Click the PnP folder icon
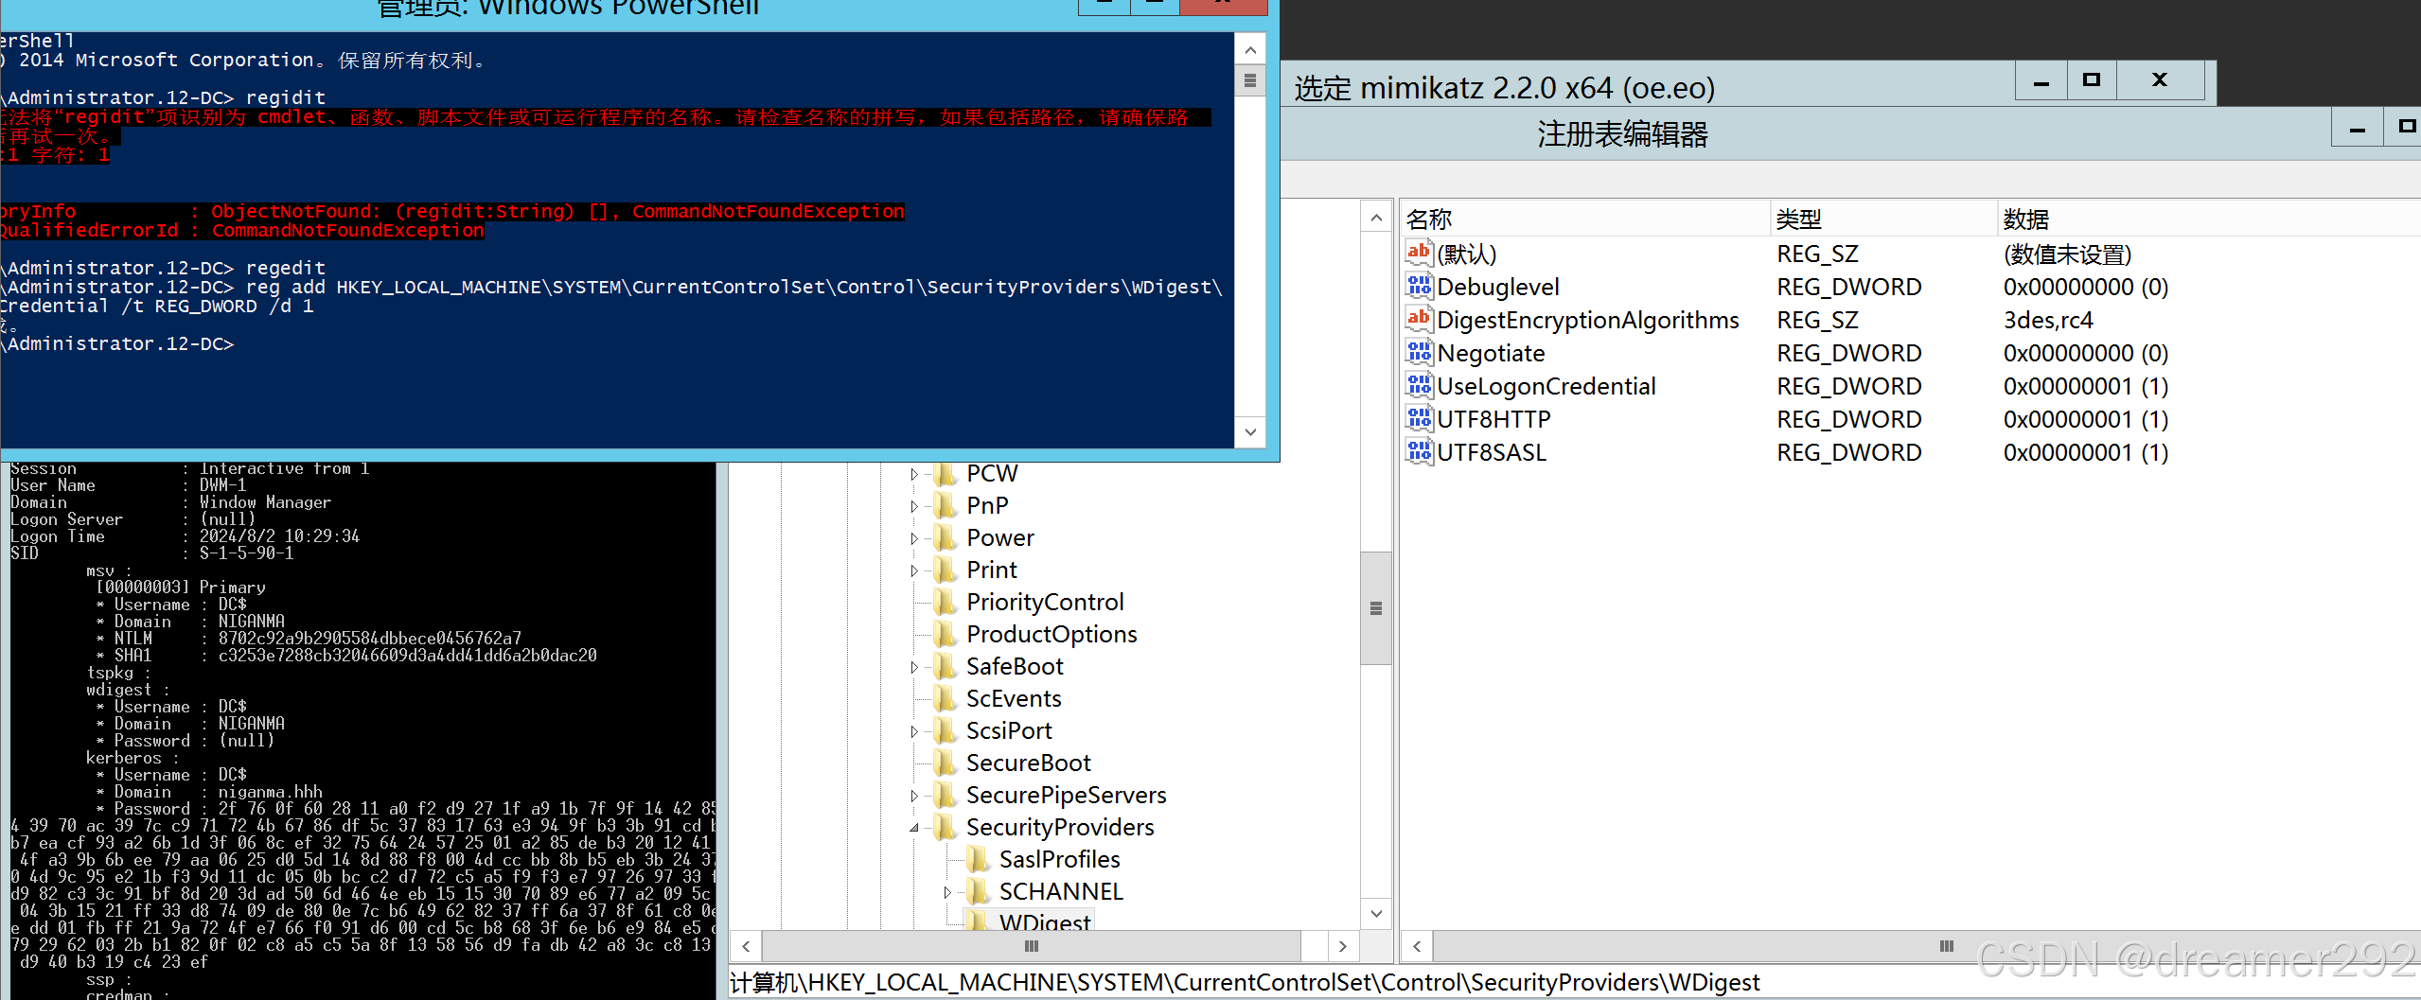This screenshot has height=1000, width=2421. click(945, 505)
